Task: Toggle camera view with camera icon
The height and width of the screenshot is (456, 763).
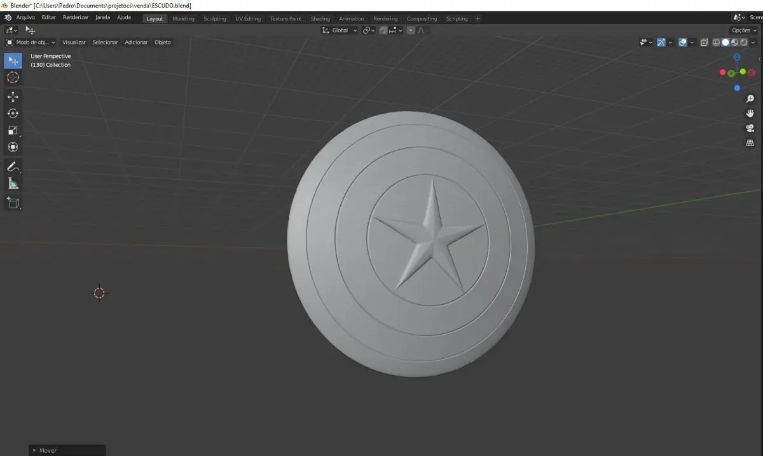Action: [750, 128]
